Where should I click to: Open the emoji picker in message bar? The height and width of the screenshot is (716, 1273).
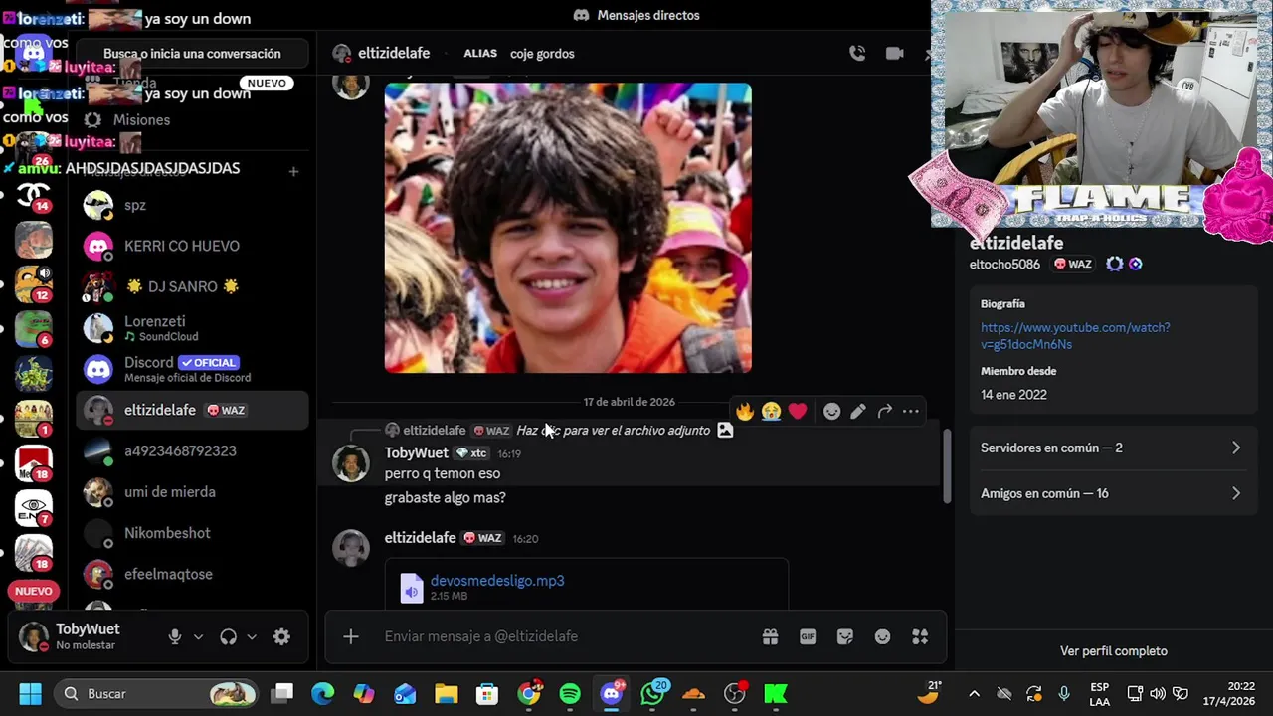[x=882, y=636]
